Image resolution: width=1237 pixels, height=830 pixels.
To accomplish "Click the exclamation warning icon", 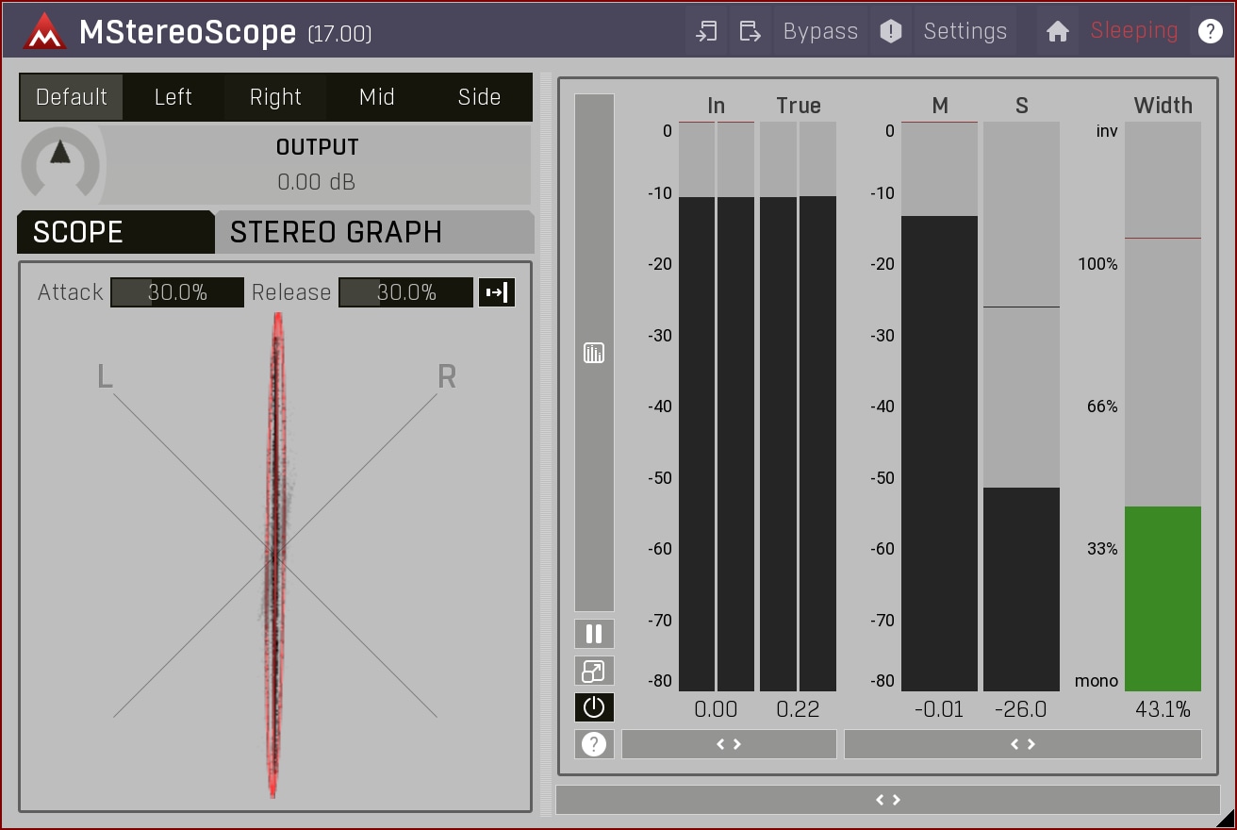I will (891, 31).
